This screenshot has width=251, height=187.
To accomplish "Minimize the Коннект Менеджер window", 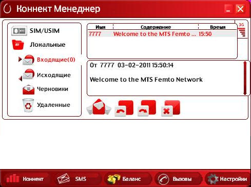I will pos(228,9).
